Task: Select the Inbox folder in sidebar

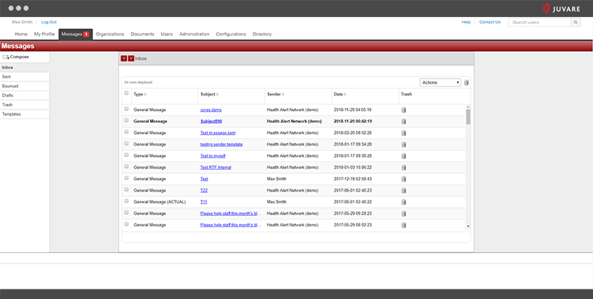Action: point(24,67)
